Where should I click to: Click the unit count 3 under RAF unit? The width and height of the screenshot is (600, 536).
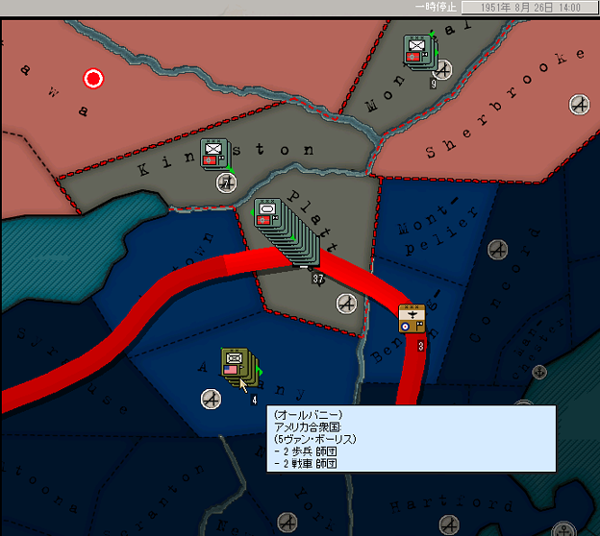[420, 347]
